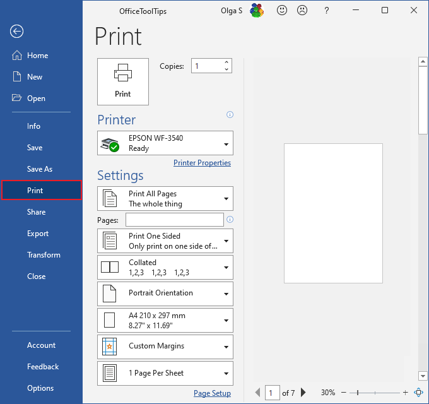Click the Home house icon
429x404 pixels.
pyautogui.click(x=17, y=56)
